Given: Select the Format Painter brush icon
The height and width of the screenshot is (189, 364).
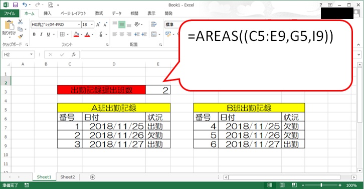Looking at the screenshot, I should [20, 36].
